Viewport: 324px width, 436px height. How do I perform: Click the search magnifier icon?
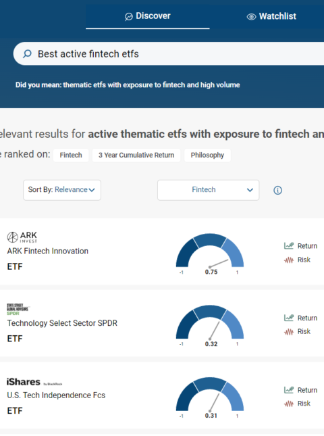(x=27, y=53)
